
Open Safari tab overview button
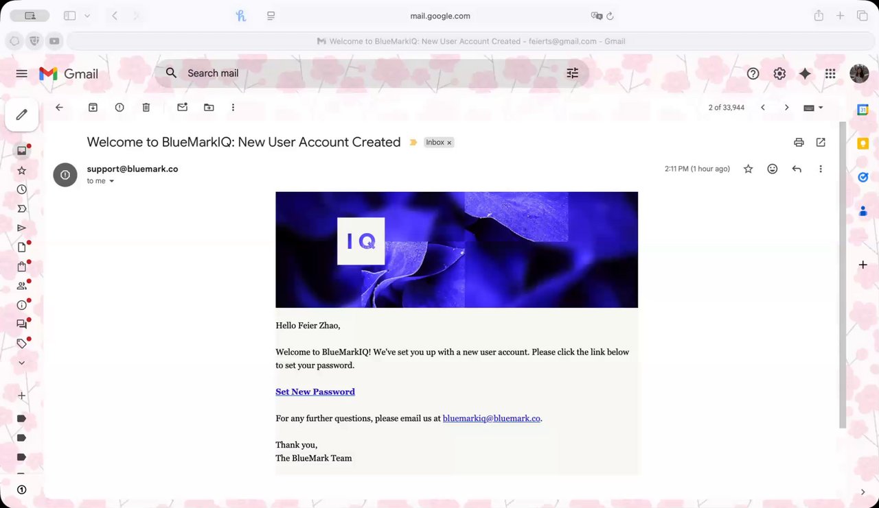coord(862,16)
